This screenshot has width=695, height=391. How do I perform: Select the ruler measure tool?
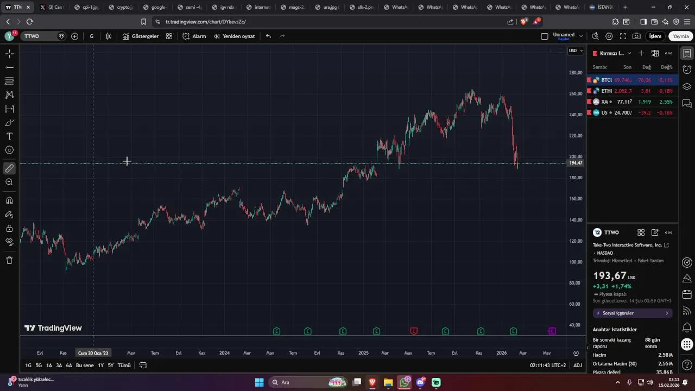click(x=9, y=168)
